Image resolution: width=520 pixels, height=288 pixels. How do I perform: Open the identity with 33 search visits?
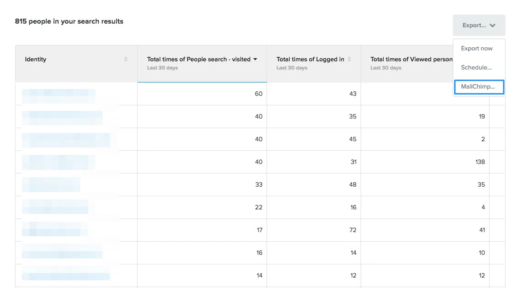(x=51, y=185)
